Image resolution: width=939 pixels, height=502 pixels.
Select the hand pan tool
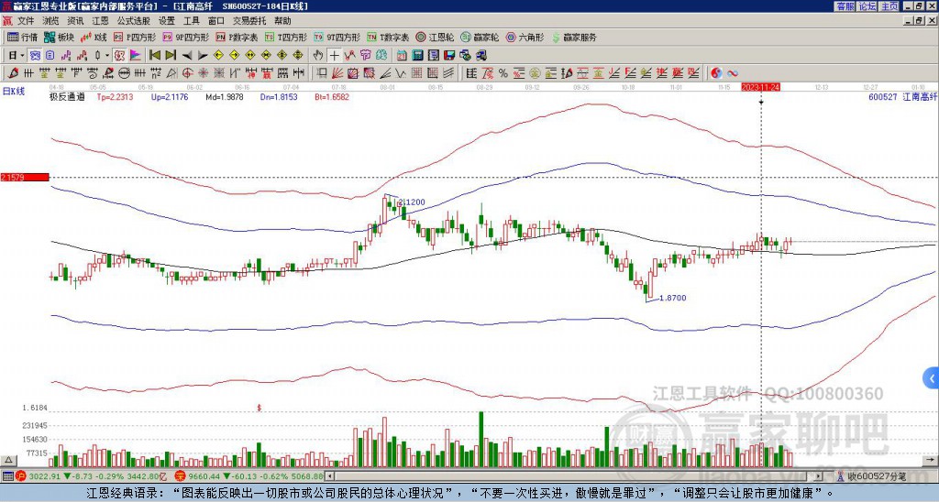[318, 56]
